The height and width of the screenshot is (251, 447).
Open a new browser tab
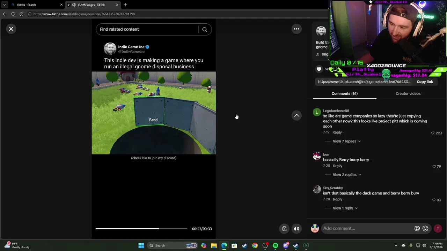point(125,5)
